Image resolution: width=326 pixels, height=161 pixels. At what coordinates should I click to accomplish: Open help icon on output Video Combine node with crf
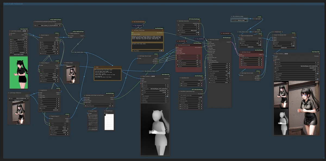point(319,54)
